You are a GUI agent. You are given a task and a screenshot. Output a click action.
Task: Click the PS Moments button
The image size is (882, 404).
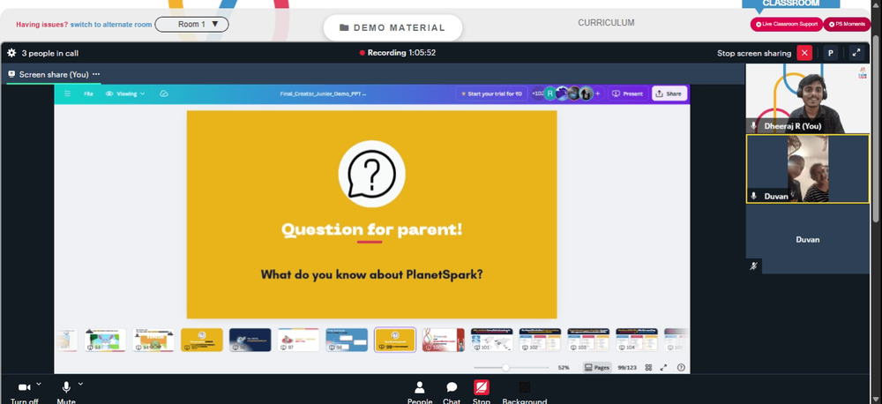[x=847, y=24]
